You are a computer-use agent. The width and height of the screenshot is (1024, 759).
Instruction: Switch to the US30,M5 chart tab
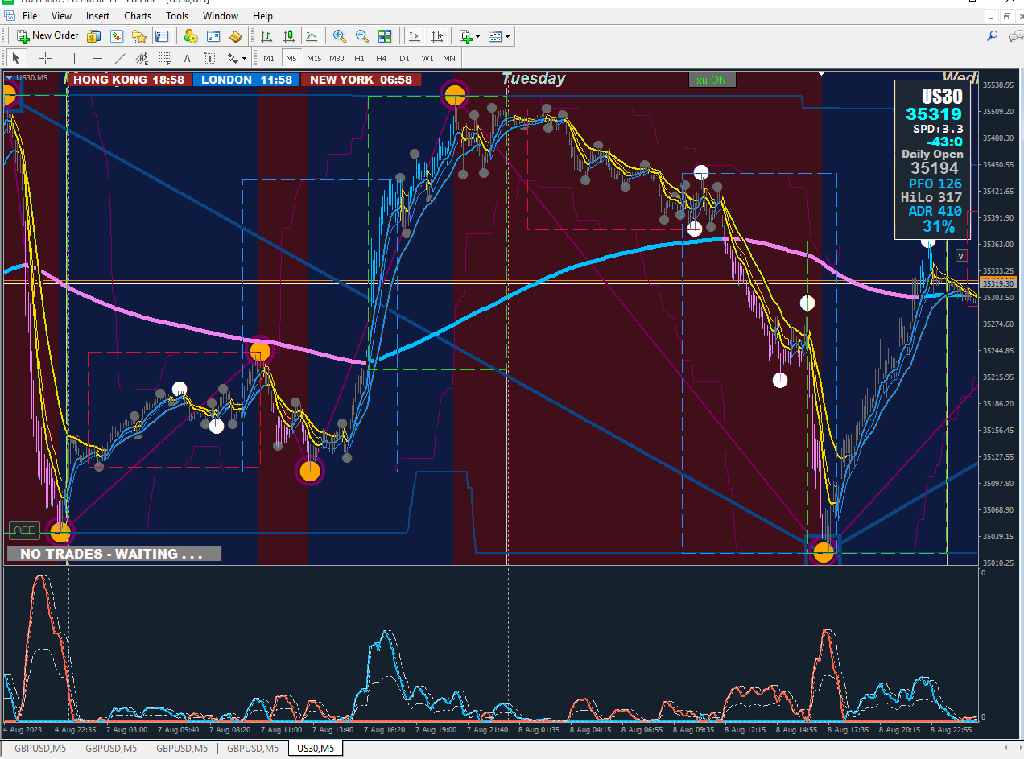316,749
